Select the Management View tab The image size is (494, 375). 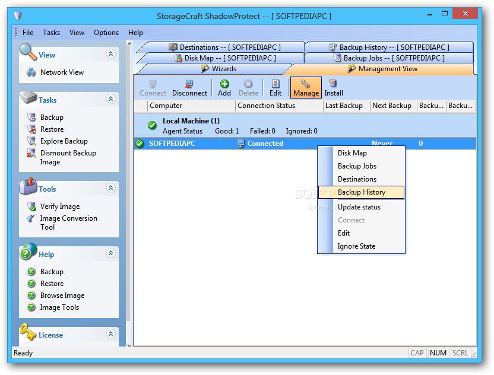[382, 69]
